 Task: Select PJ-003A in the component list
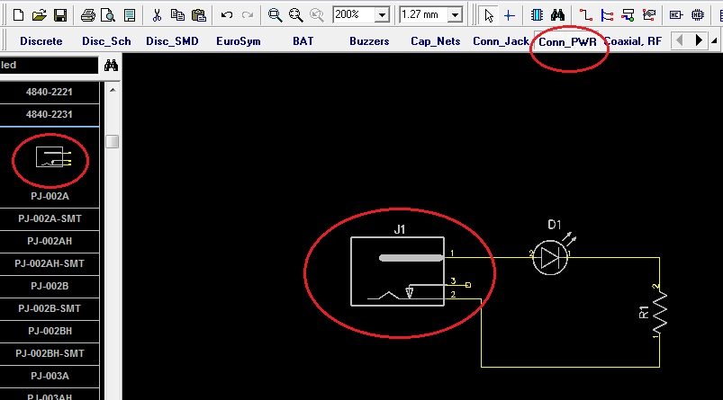point(50,376)
